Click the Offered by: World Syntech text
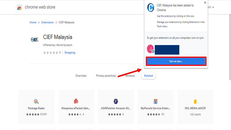231x130 pixels. (57, 45)
